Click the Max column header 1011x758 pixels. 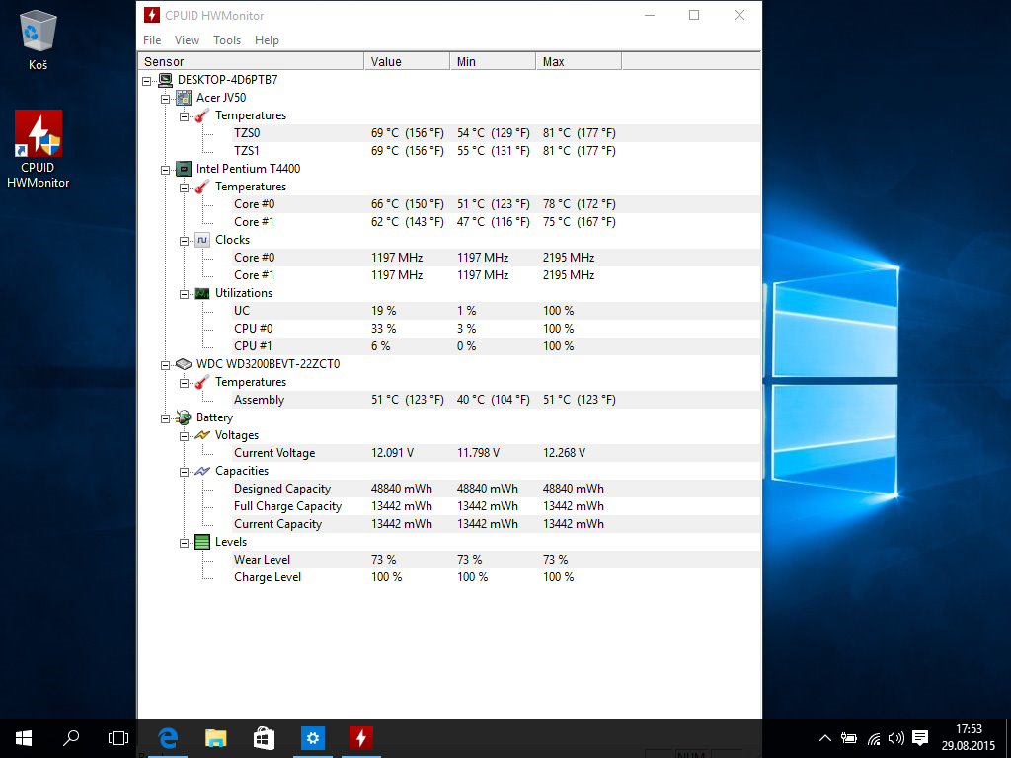click(579, 61)
